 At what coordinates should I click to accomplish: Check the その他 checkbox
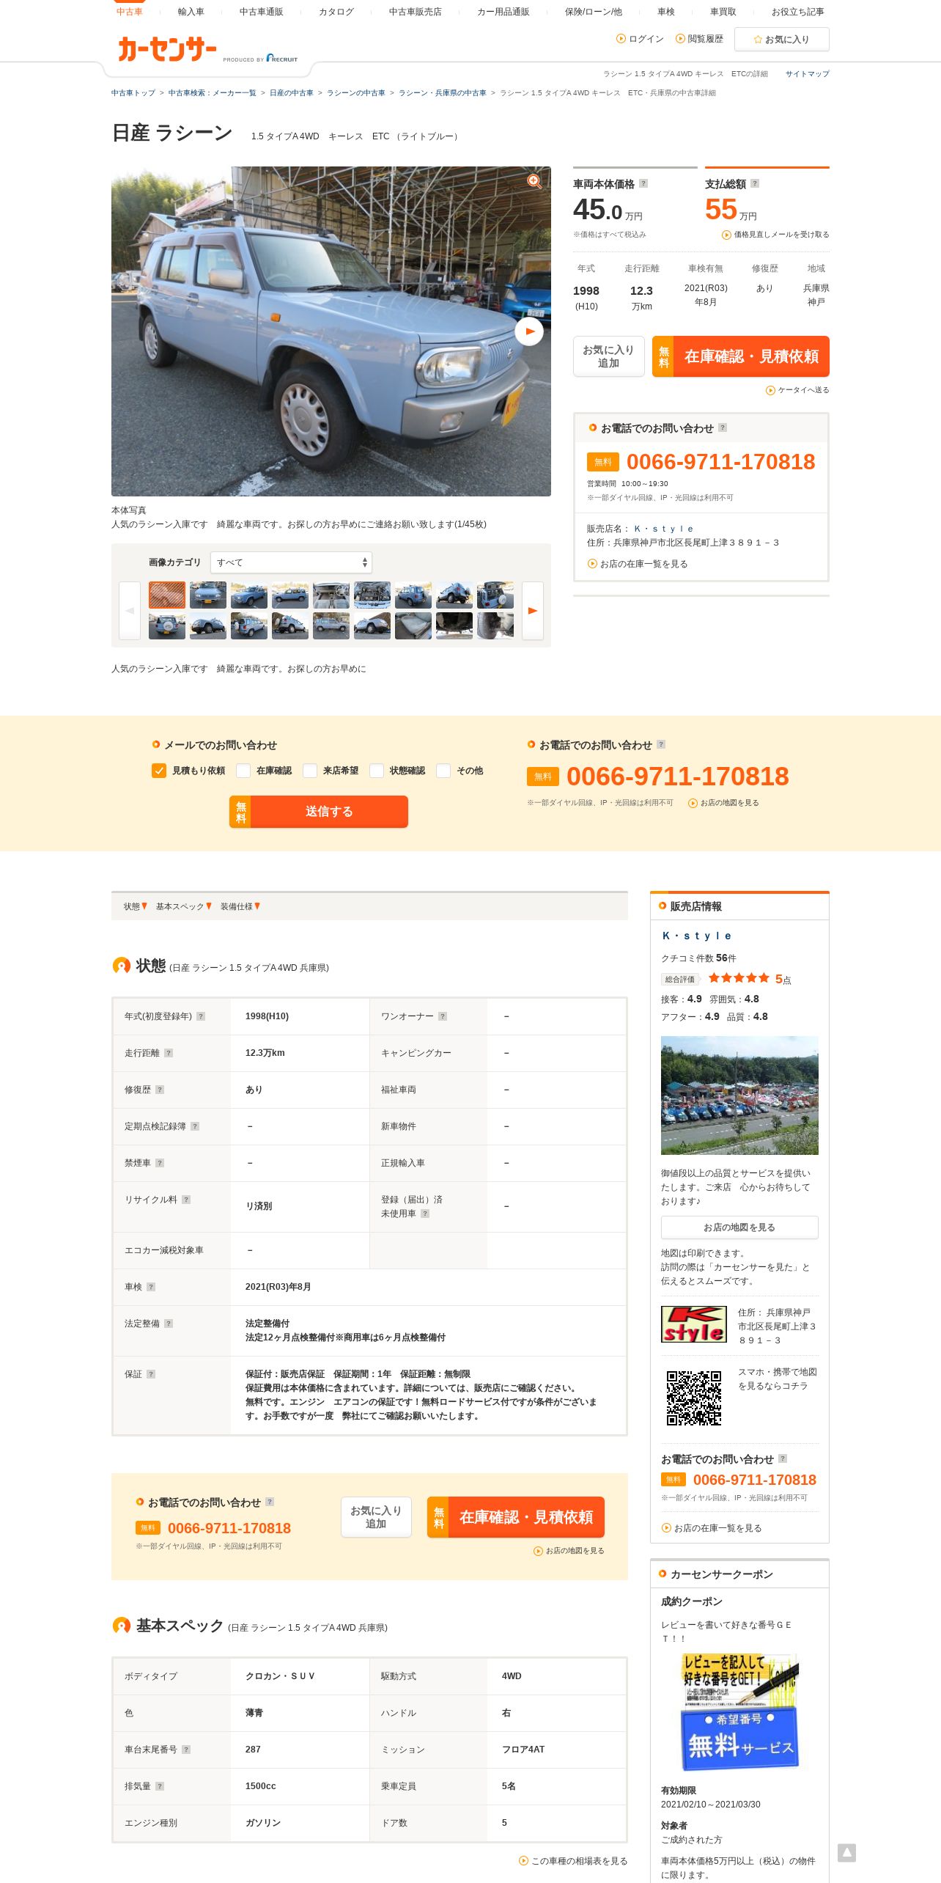443,771
